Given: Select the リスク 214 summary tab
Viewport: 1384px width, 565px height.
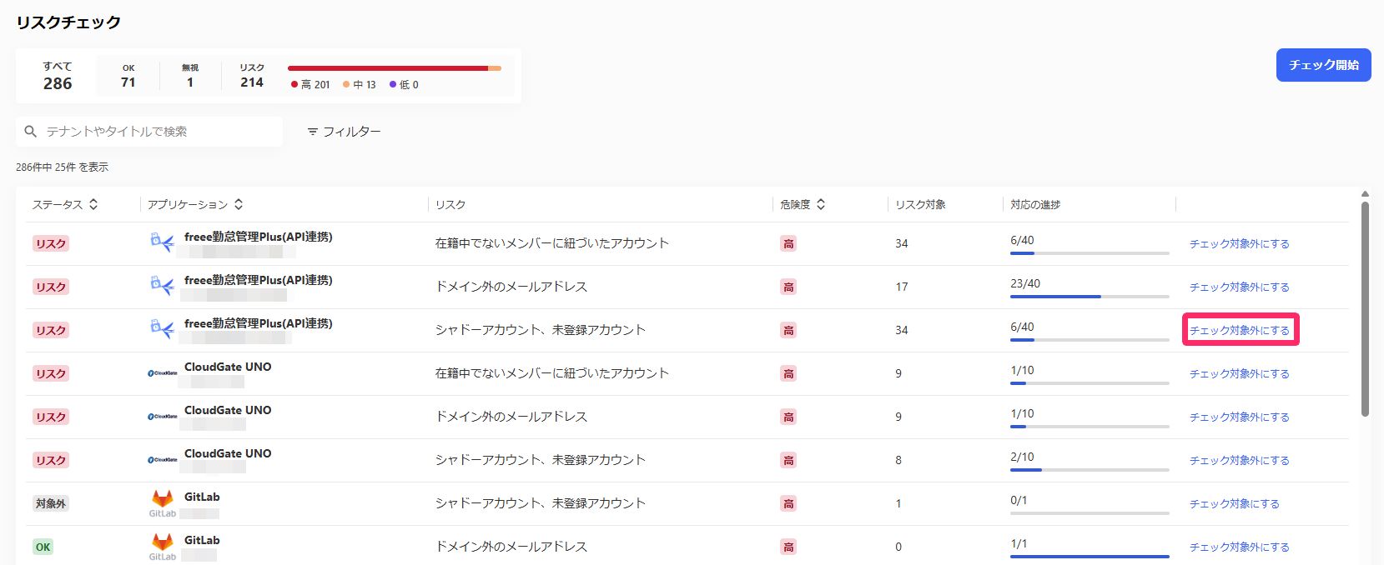Looking at the screenshot, I should (x=252, y=76).
